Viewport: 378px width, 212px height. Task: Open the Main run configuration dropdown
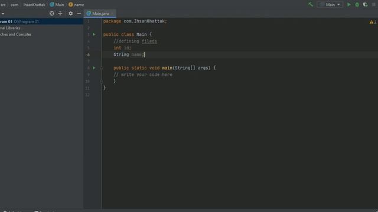(x=330, y=5)
